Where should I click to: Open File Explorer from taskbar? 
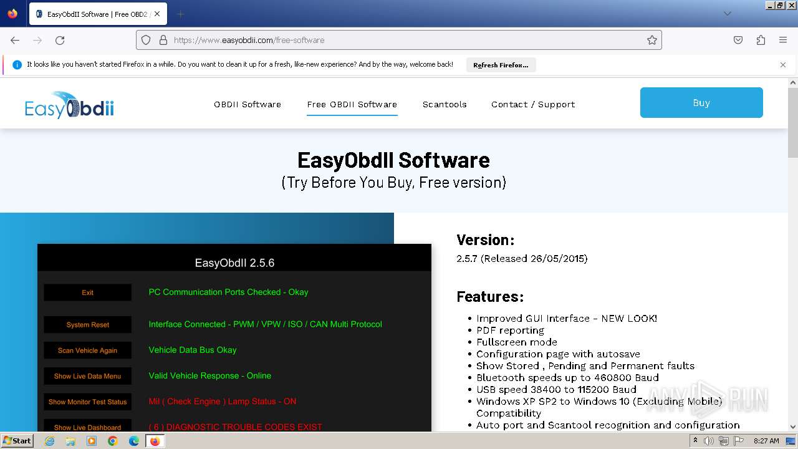(70, 441)
